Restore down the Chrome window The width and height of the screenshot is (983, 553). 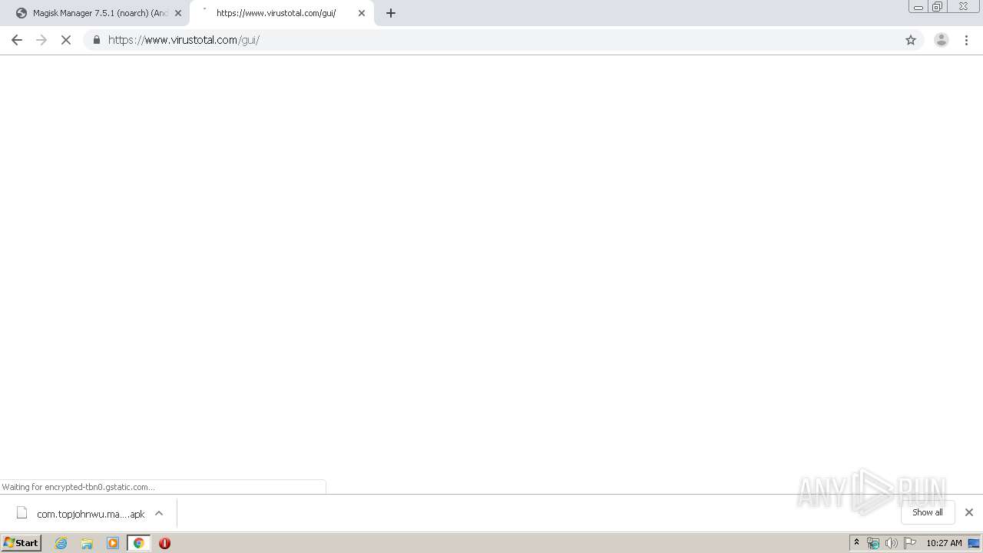[x=938, y=7]
